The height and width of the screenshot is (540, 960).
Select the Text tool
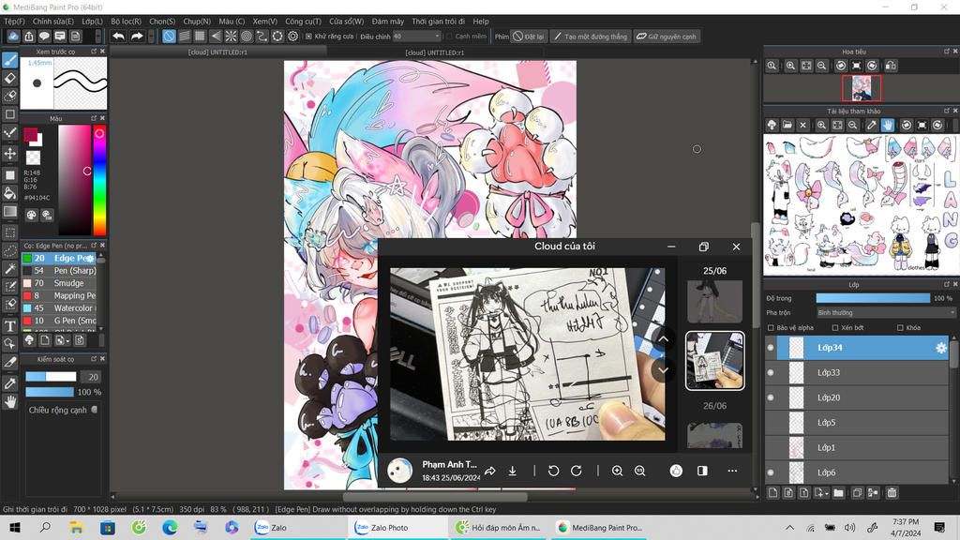(9, 325)
